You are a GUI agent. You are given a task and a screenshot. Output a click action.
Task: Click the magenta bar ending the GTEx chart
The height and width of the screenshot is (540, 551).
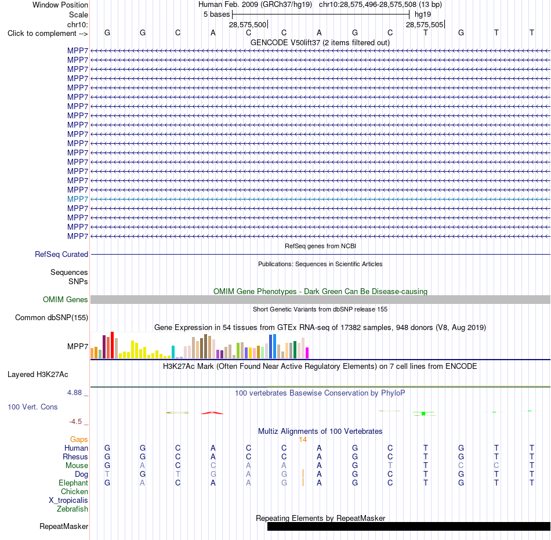307,353
